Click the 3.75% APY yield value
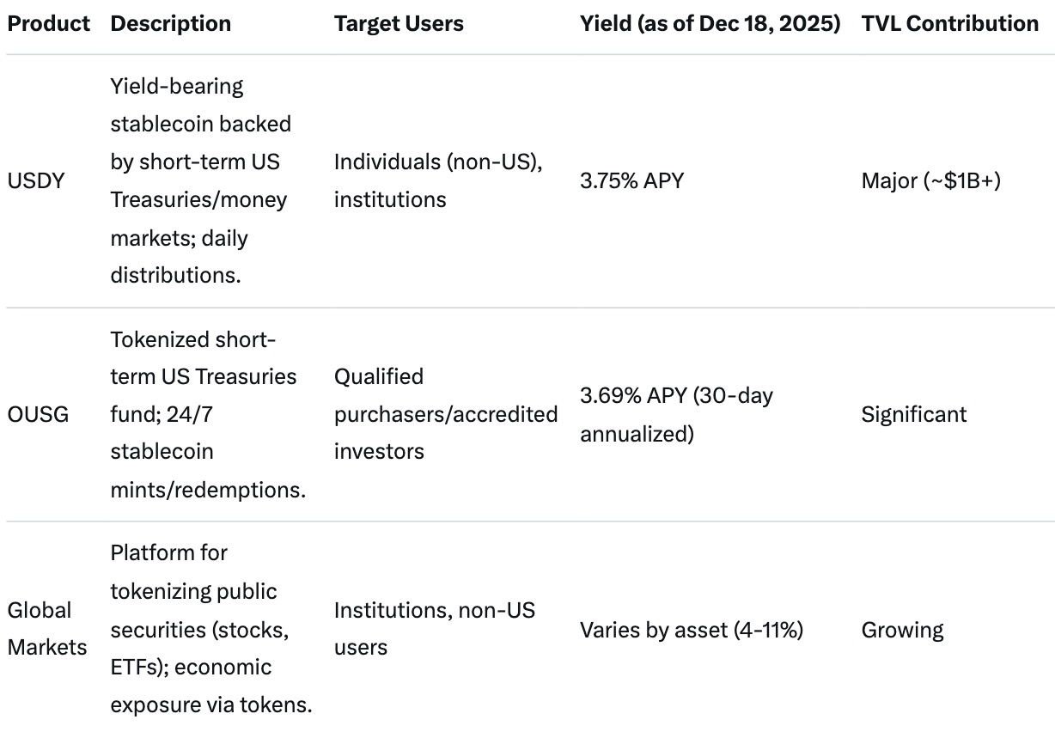The height and width of the screenshot is (732, 1055). coord(631,181)
